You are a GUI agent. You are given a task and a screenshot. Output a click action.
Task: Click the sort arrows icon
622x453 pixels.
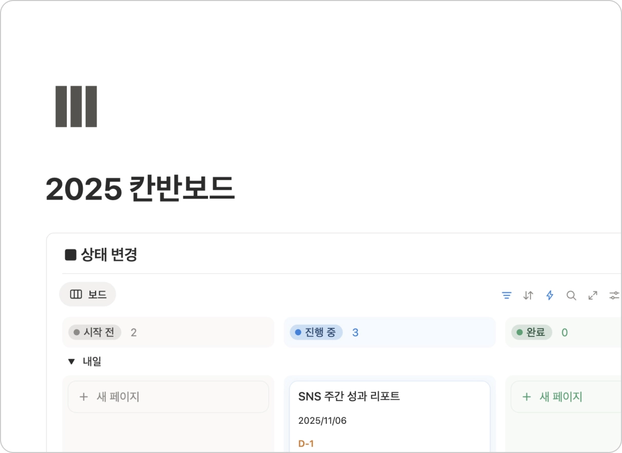[x=528, y=296]
